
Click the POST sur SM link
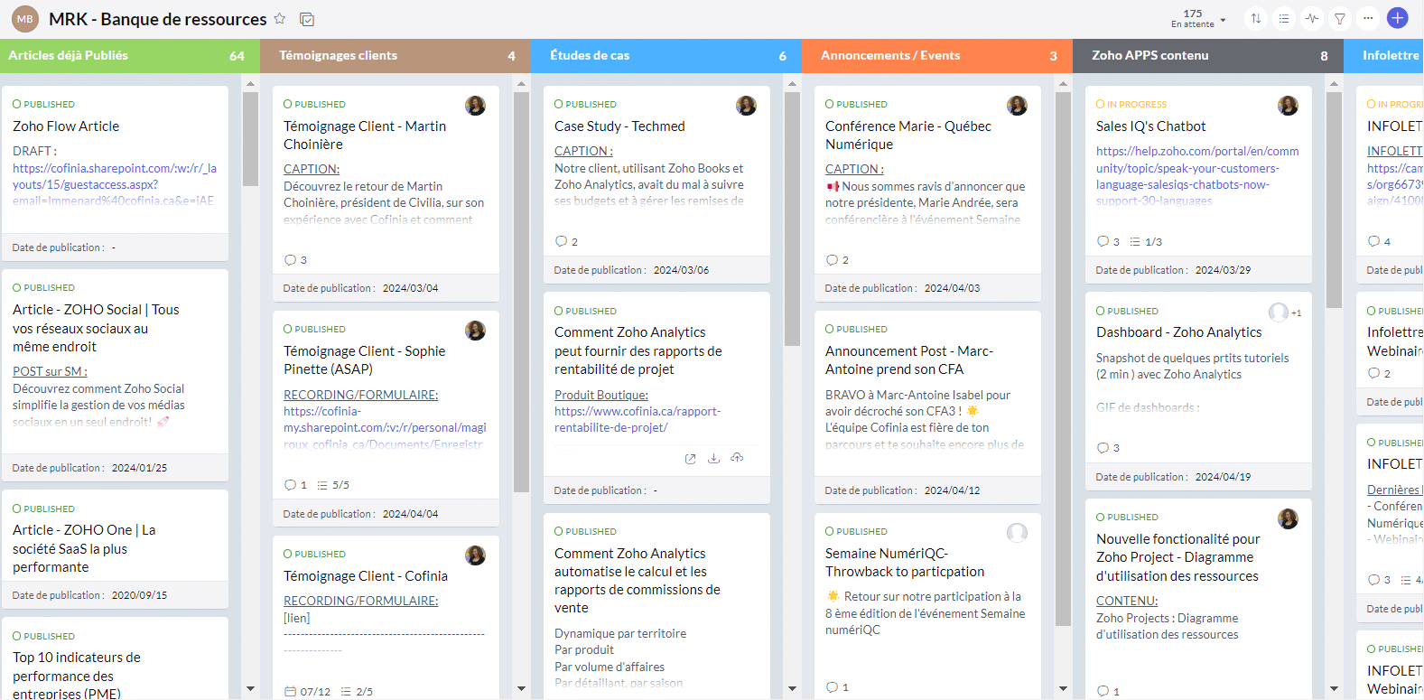[50, 371]
